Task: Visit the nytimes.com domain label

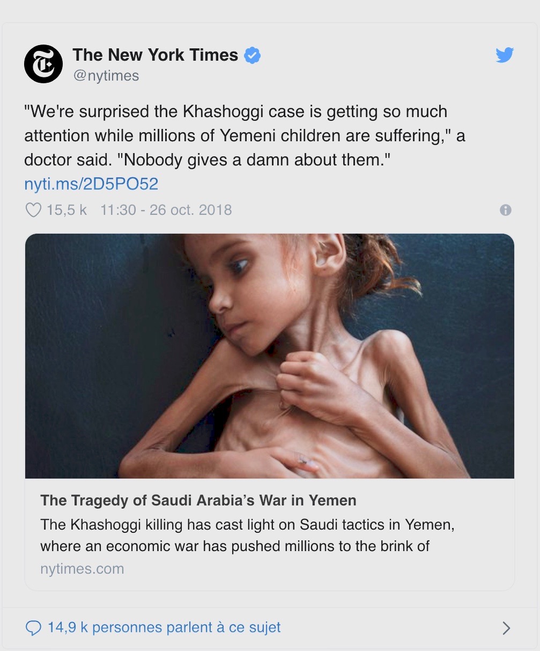Action: click(82, 569)
